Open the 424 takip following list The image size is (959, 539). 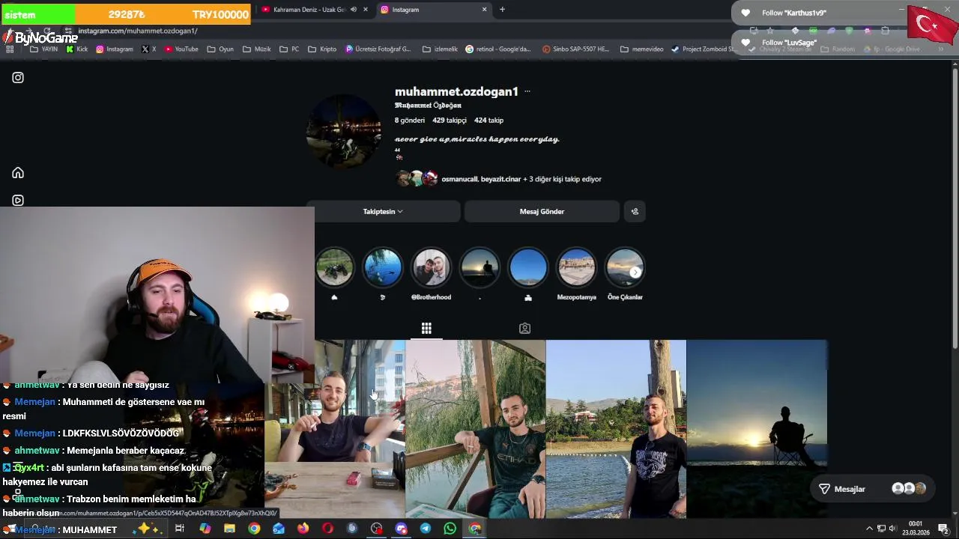tap(488, 120)
